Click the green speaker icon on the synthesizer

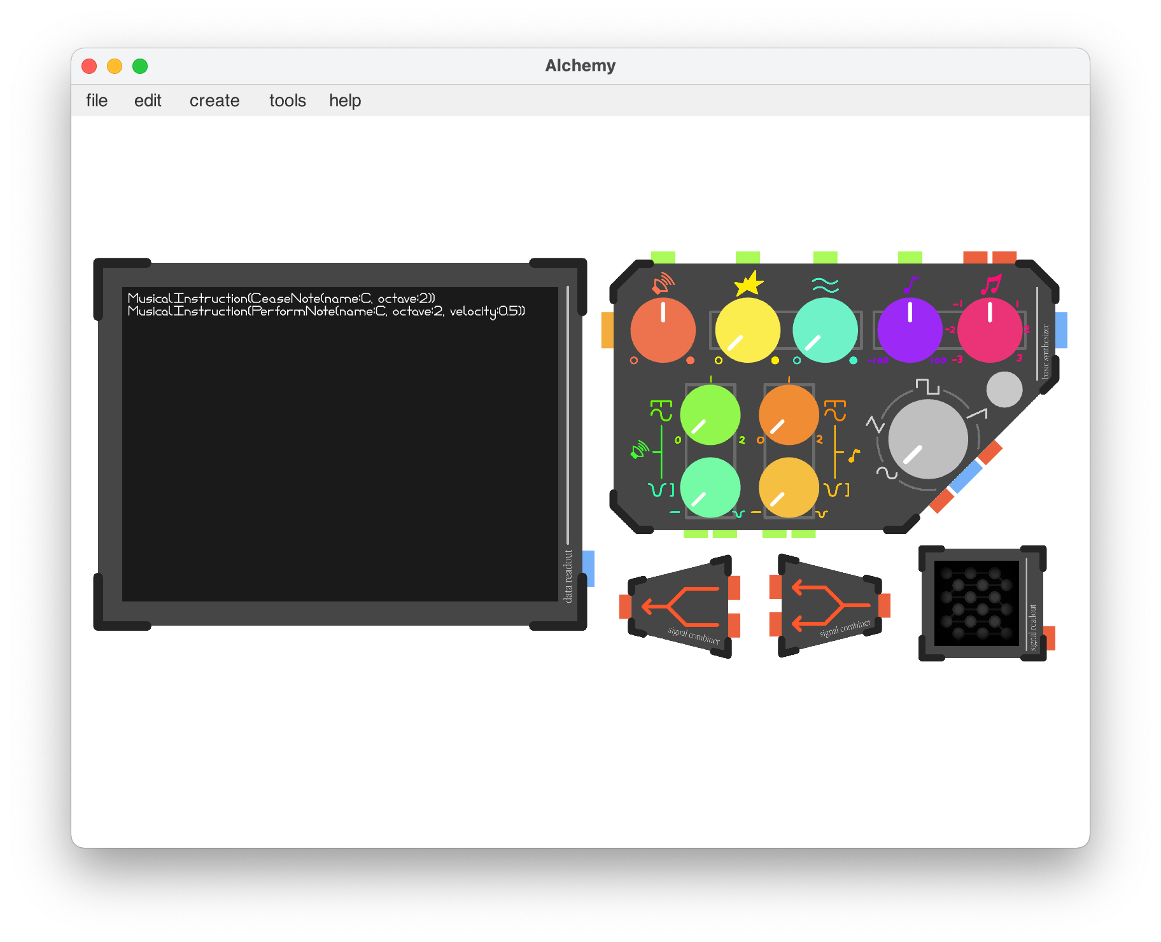(x=639, y=449)
